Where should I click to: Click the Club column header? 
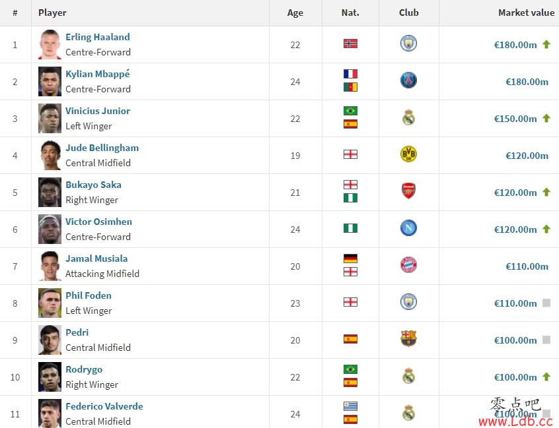(x=408, y=13)
